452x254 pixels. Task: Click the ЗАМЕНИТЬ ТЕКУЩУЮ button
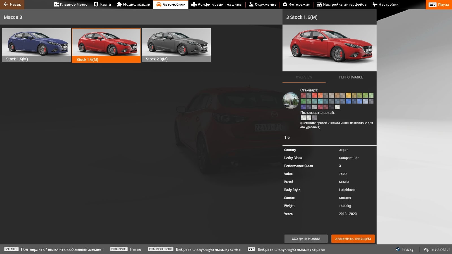(353, 239)
